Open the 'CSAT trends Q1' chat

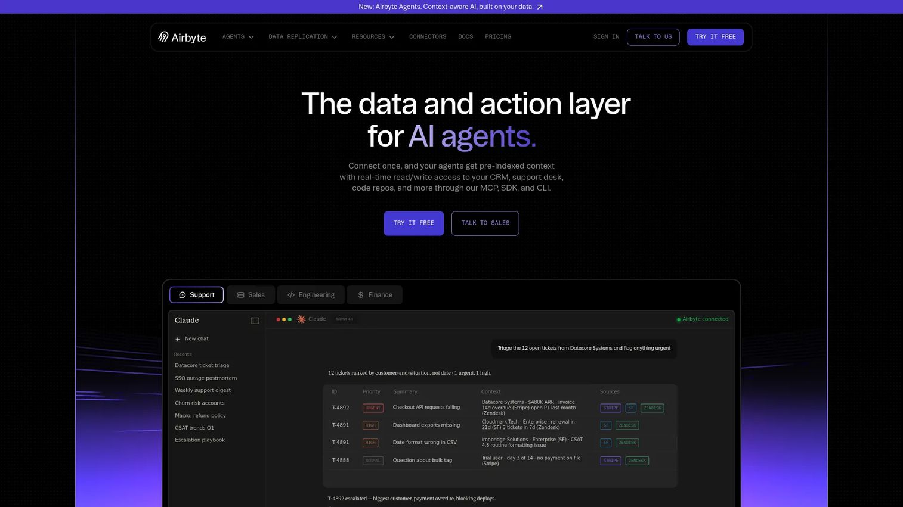click(x=194, y=428)
